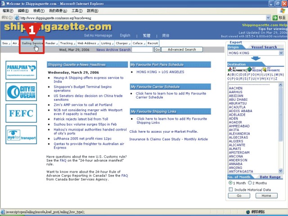The image size is (288, 216).
Task: Select the 2 Months radio button
Action: coord(250,183)
